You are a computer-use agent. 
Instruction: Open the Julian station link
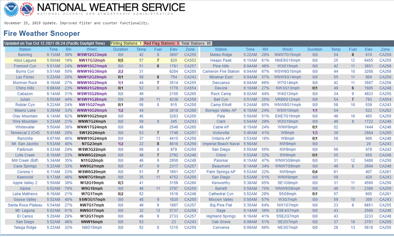coord(25,99)
